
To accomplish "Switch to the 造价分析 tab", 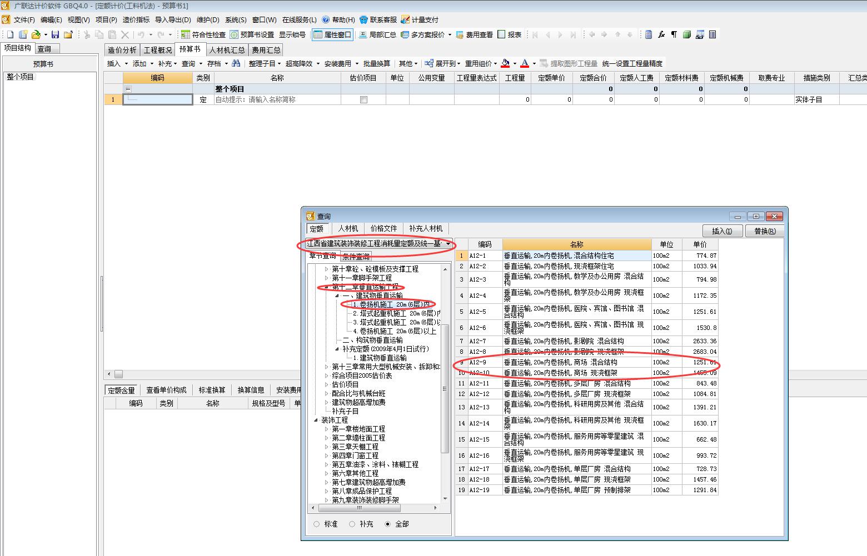I will [122, 50].
